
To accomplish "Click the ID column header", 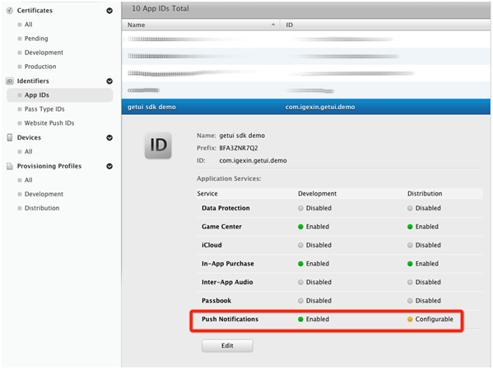I will tap(385, 25).
